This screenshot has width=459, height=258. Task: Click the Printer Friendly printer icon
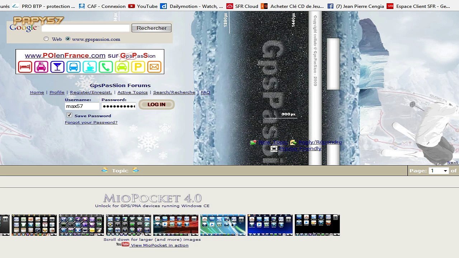[274, 149]
